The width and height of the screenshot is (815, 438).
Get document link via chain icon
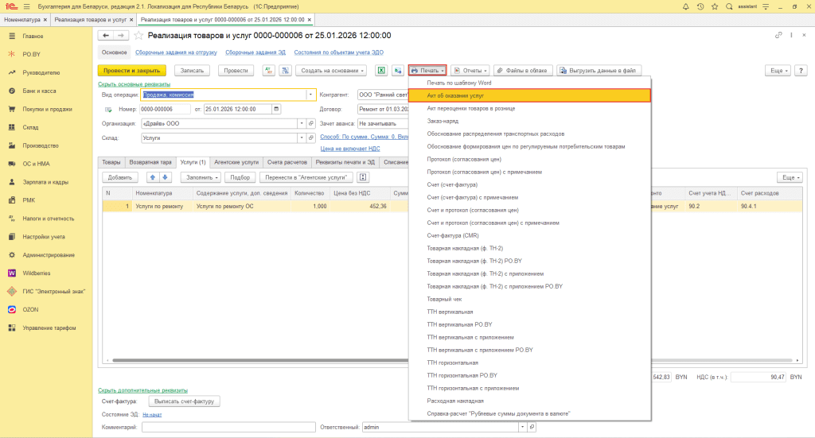(x=778, y=36)
